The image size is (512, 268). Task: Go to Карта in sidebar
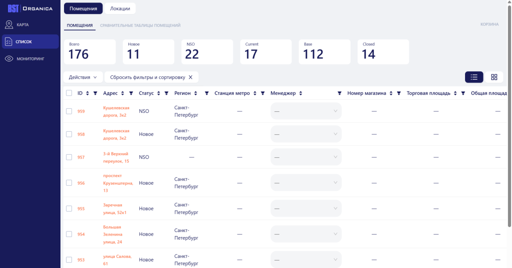click(x=22, y=24)
